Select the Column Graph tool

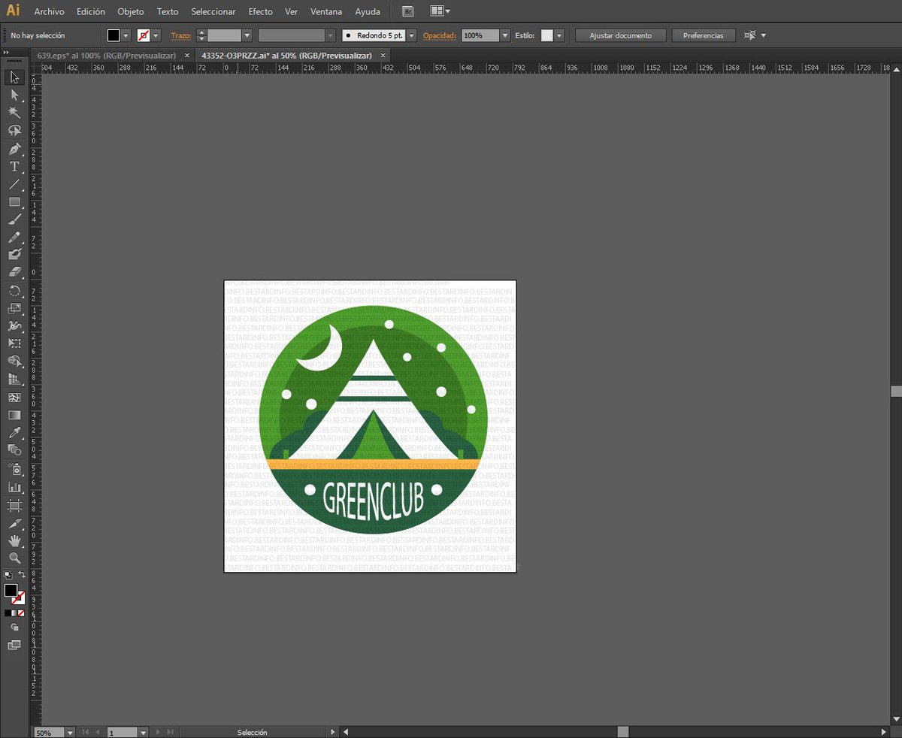(14, 487)
